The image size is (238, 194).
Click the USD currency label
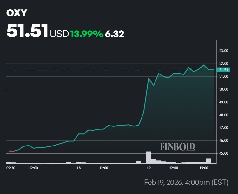pos(59,34)
